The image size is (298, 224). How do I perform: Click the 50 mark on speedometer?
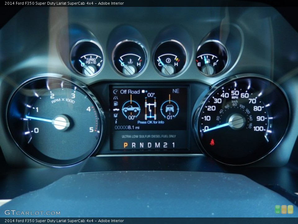(x=235, y=93)
